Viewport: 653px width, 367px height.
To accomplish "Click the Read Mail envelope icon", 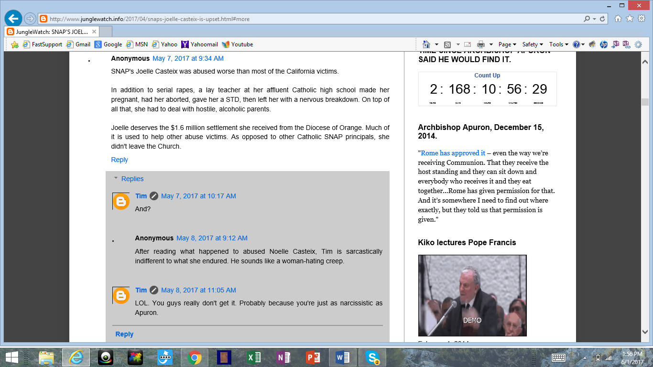I will click(468, 44).
